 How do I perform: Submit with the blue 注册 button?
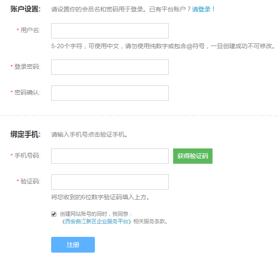73,245
